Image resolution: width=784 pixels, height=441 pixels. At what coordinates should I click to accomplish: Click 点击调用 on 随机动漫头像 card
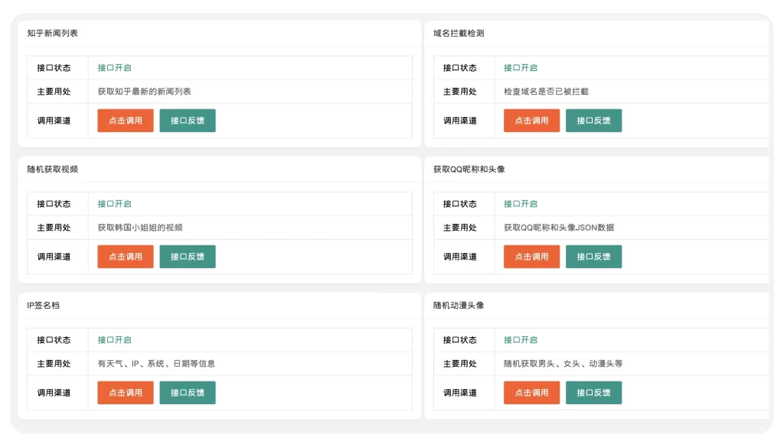coord(531,392)
